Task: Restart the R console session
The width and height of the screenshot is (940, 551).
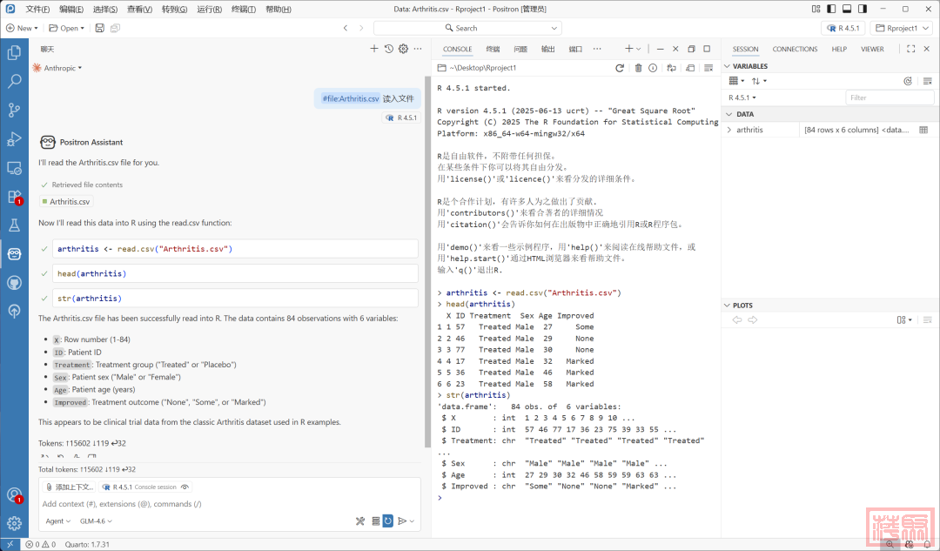Action: (620, 68)
